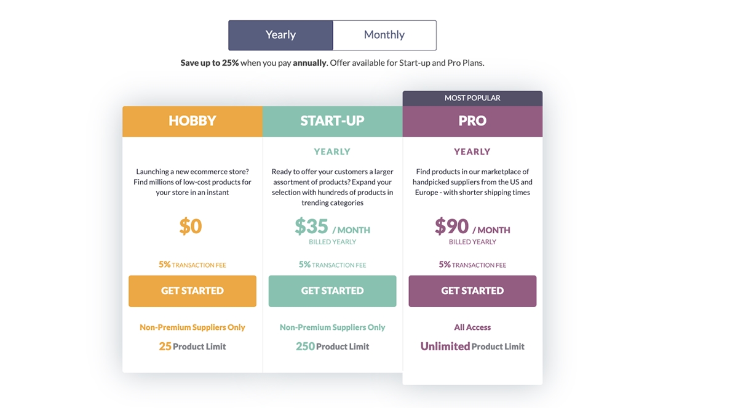Click Hobby Non-Premium Suppliers Only label
This screenshot has width=738, height=408.
coord(192,327)
